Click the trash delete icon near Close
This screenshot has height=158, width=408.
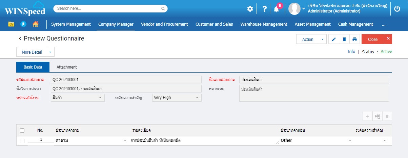344,39
